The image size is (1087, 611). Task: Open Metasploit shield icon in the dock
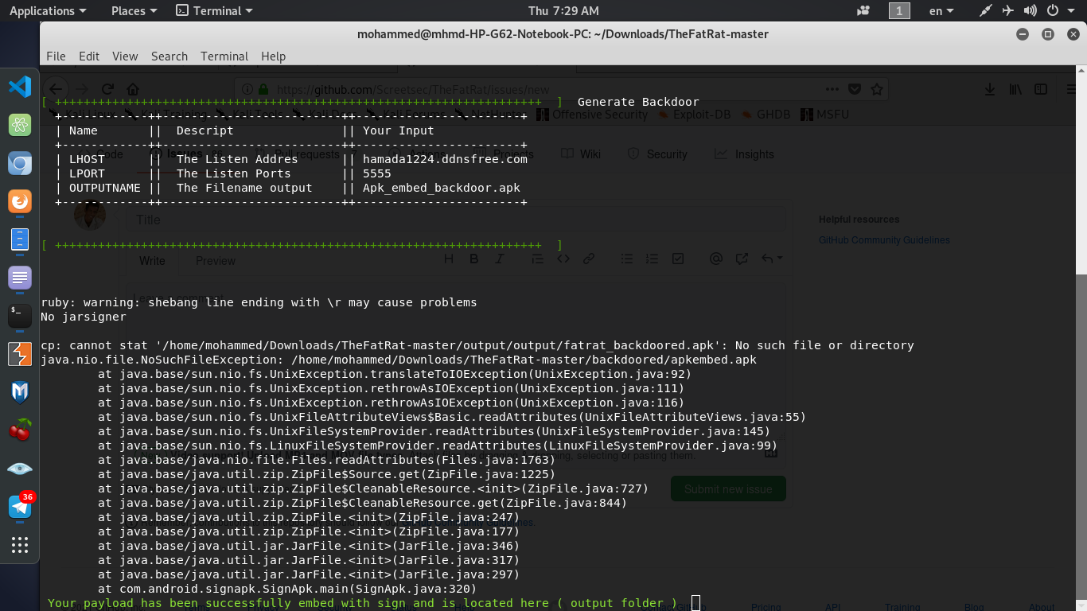[x=20, y=392]
